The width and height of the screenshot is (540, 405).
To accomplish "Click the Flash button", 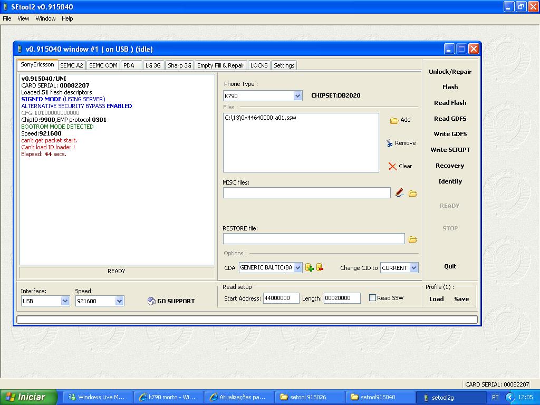I will [x=450, y=87].
